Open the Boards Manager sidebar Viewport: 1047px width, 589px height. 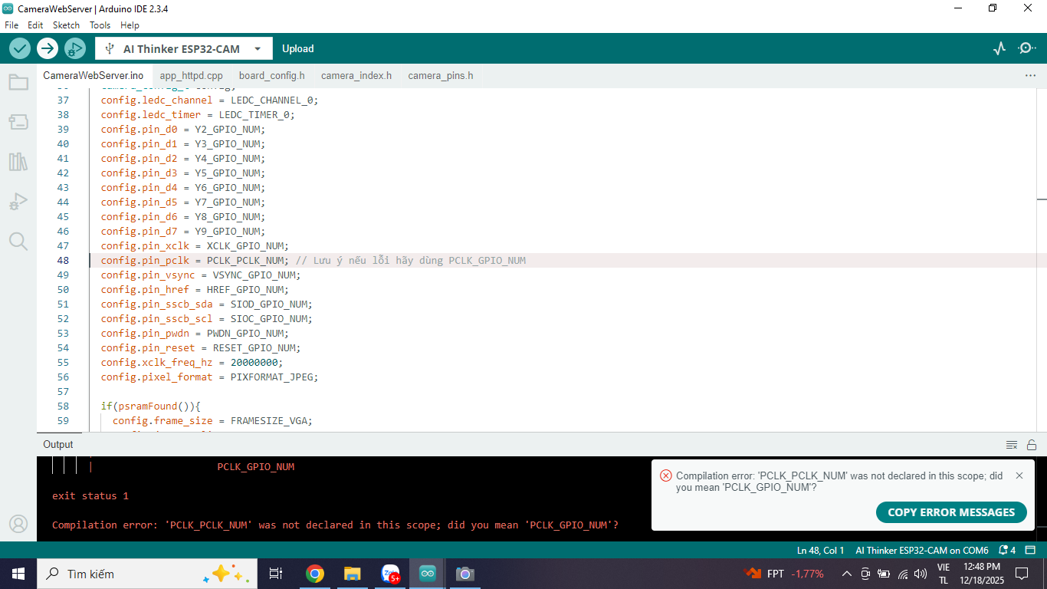18,122
